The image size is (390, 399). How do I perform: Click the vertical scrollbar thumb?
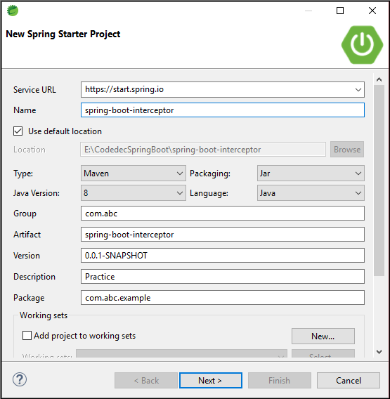(379, 181)
